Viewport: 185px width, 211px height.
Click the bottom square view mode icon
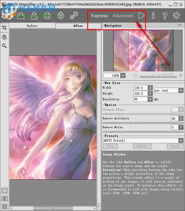point(5,207)
